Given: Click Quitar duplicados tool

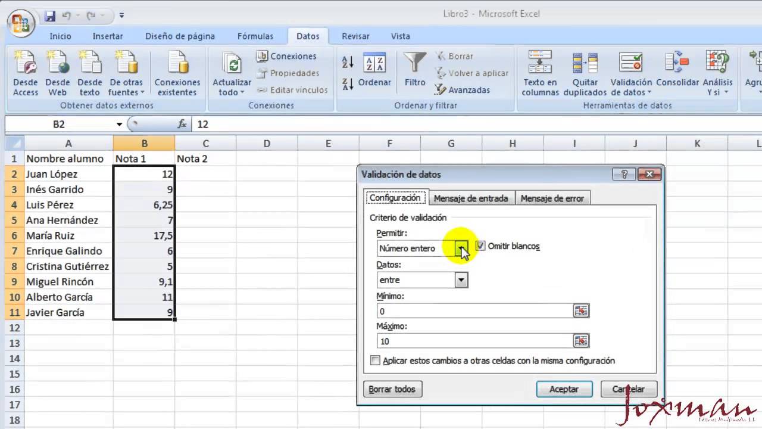Looking at the screenshot, I should (585, 73).
